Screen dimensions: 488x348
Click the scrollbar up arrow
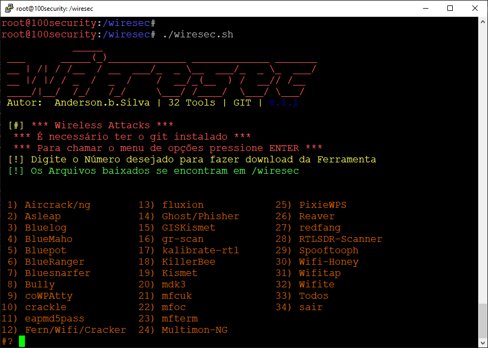click(x=483, y=22)
